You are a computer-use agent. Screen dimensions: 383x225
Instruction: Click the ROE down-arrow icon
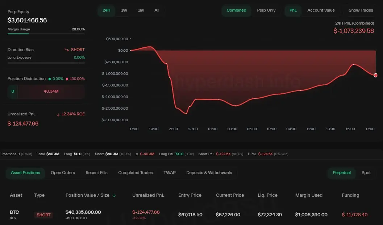tap(58, 114)
